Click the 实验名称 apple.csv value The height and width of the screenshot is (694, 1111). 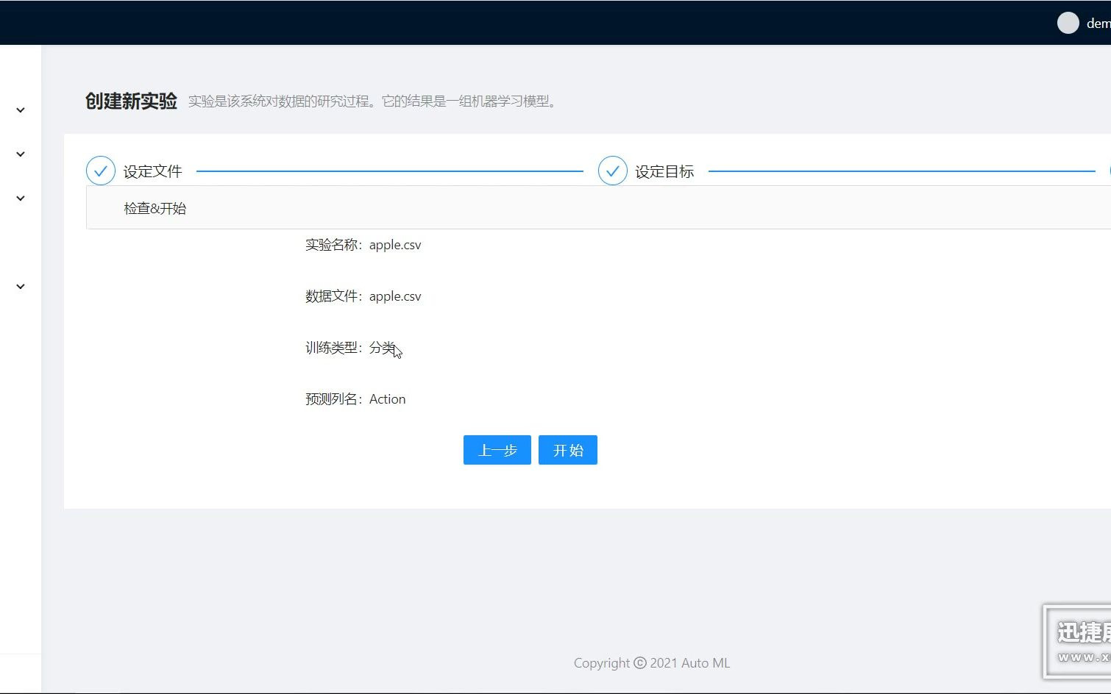[x=395, y=245]
